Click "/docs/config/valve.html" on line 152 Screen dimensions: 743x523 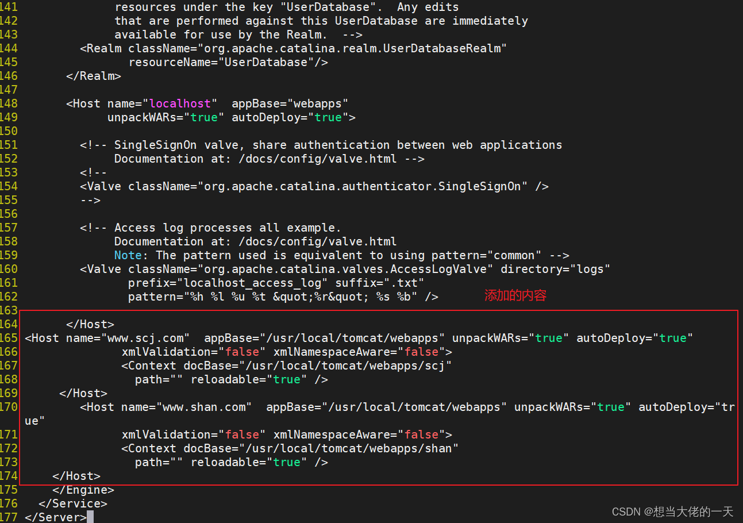pyautogui.click(x=318, y=159)
